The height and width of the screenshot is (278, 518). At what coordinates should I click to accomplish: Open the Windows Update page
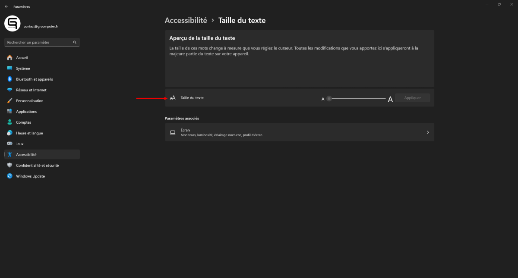click(42, 176)
